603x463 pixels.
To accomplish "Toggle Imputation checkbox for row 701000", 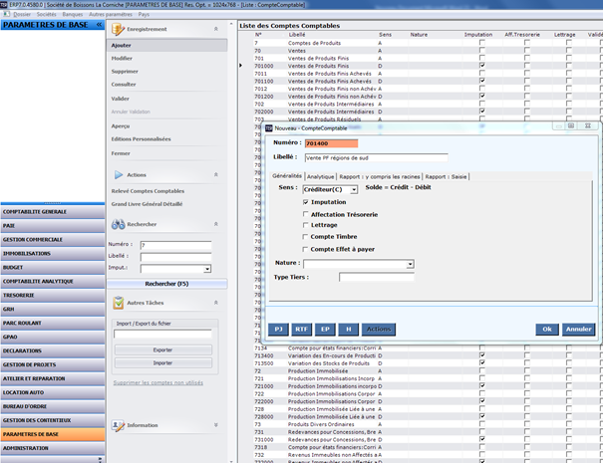I will 481,66.
